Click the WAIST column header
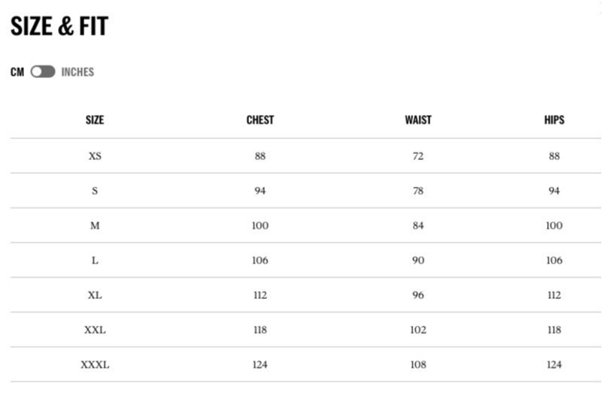Image resolution: width=602 pixels, height=404 pixels. pyautogui.click(x=418, y=120)
